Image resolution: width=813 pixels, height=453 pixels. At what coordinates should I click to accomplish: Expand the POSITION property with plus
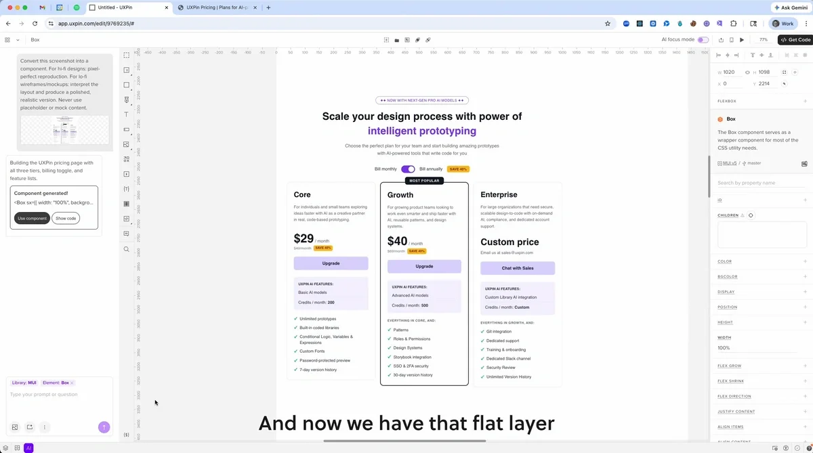click(806, 307)
